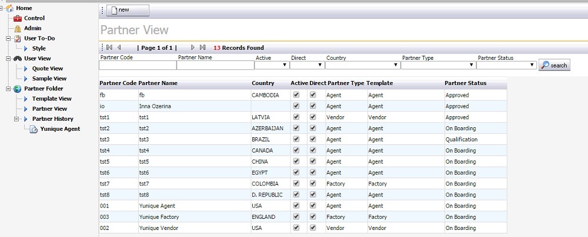Click the Partner History arrow icon
This screenshot has height=237, width=588.
[x=25, y=119]
